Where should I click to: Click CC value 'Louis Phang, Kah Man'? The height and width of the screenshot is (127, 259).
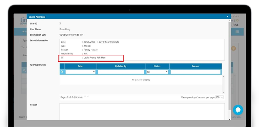click(x=95, y=58)
